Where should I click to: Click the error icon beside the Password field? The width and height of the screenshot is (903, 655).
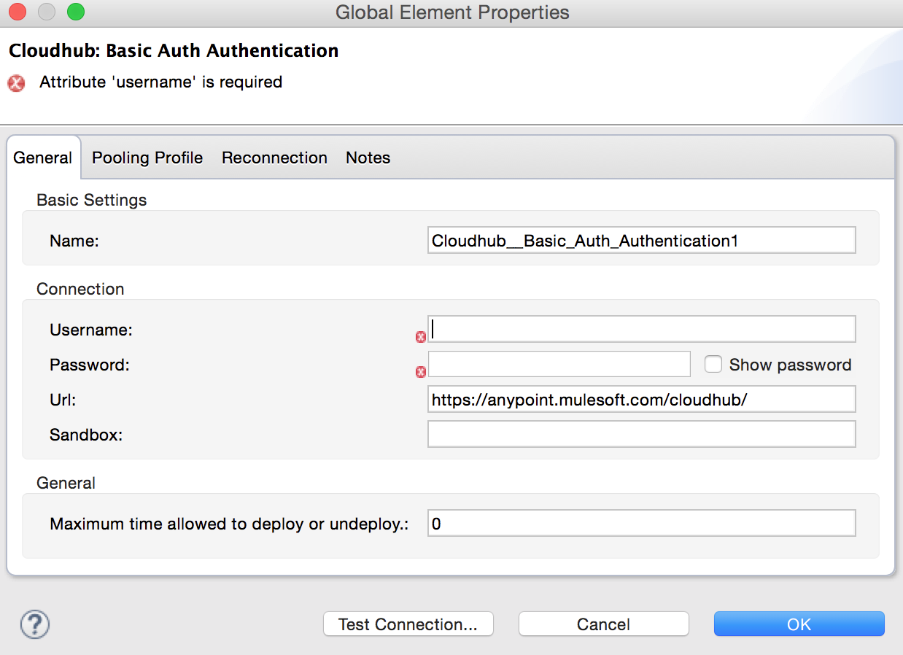pos(421,371)
